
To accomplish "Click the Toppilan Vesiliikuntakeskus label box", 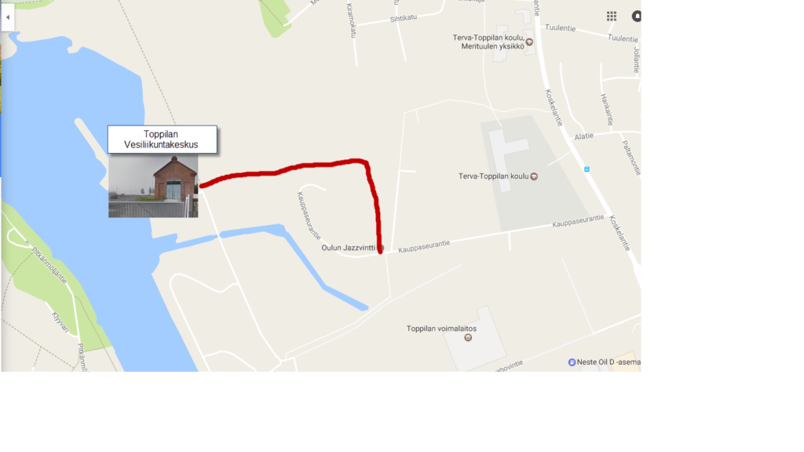I will tap(162, 140).
